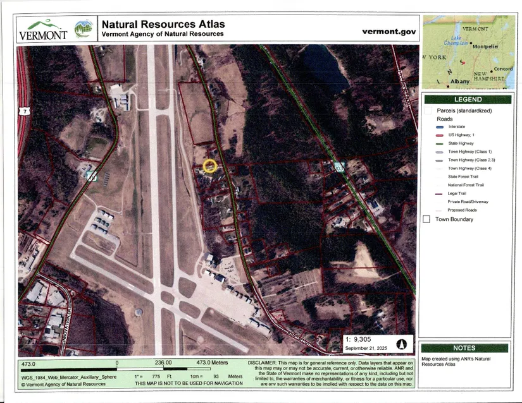Click the LEGEND header bar
The image size is (522, 403).
click(x=468, y=99)
